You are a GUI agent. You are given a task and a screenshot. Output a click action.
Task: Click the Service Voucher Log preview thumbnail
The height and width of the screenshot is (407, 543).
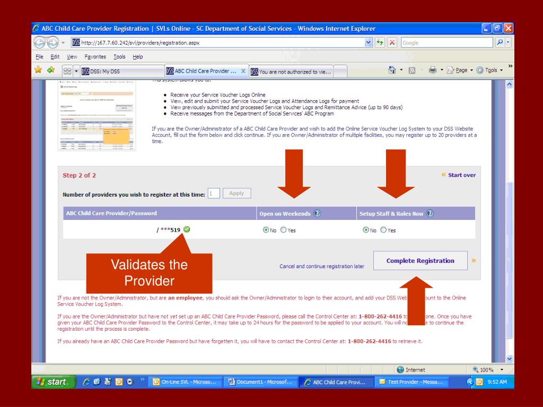click(97, 115)
